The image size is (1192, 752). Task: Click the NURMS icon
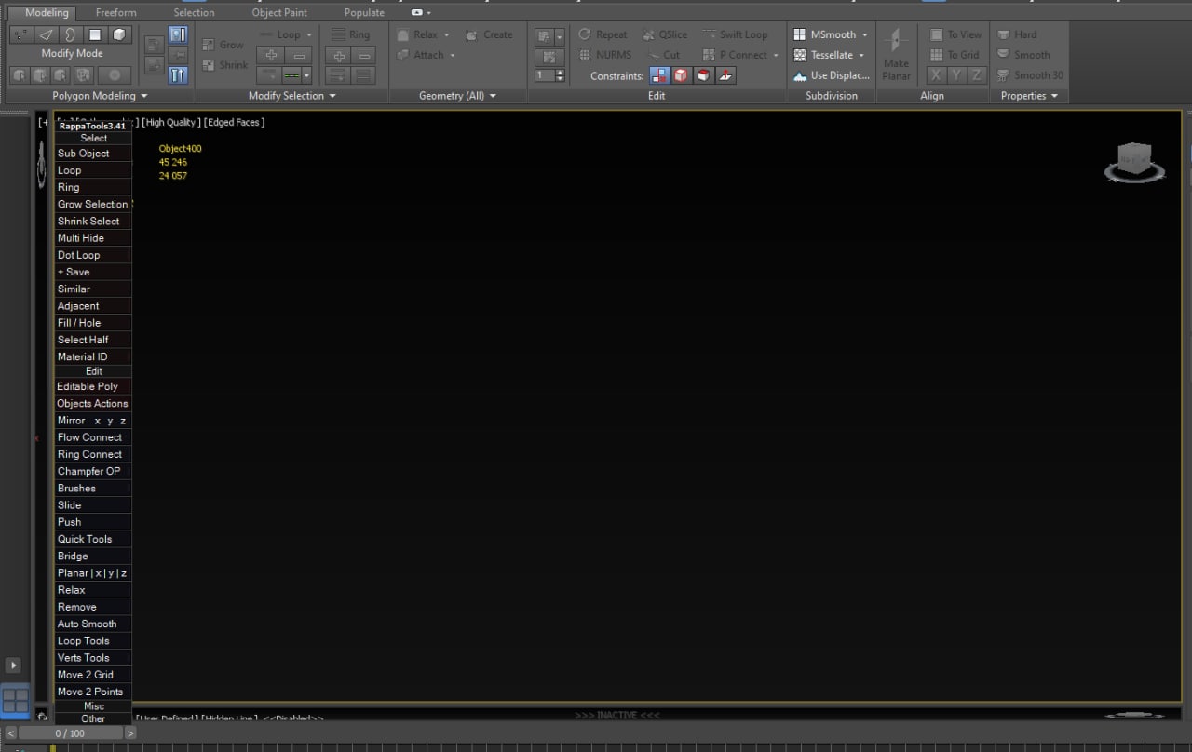click(x=586, y=55)
